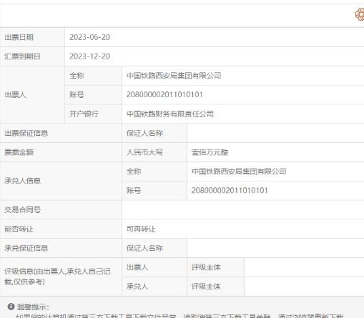
Task: Click the 评级信息 rating information label
Action: point(57,277)
